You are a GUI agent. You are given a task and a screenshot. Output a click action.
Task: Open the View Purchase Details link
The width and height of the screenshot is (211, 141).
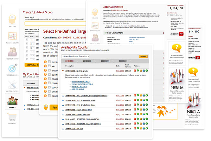[82, 84]
